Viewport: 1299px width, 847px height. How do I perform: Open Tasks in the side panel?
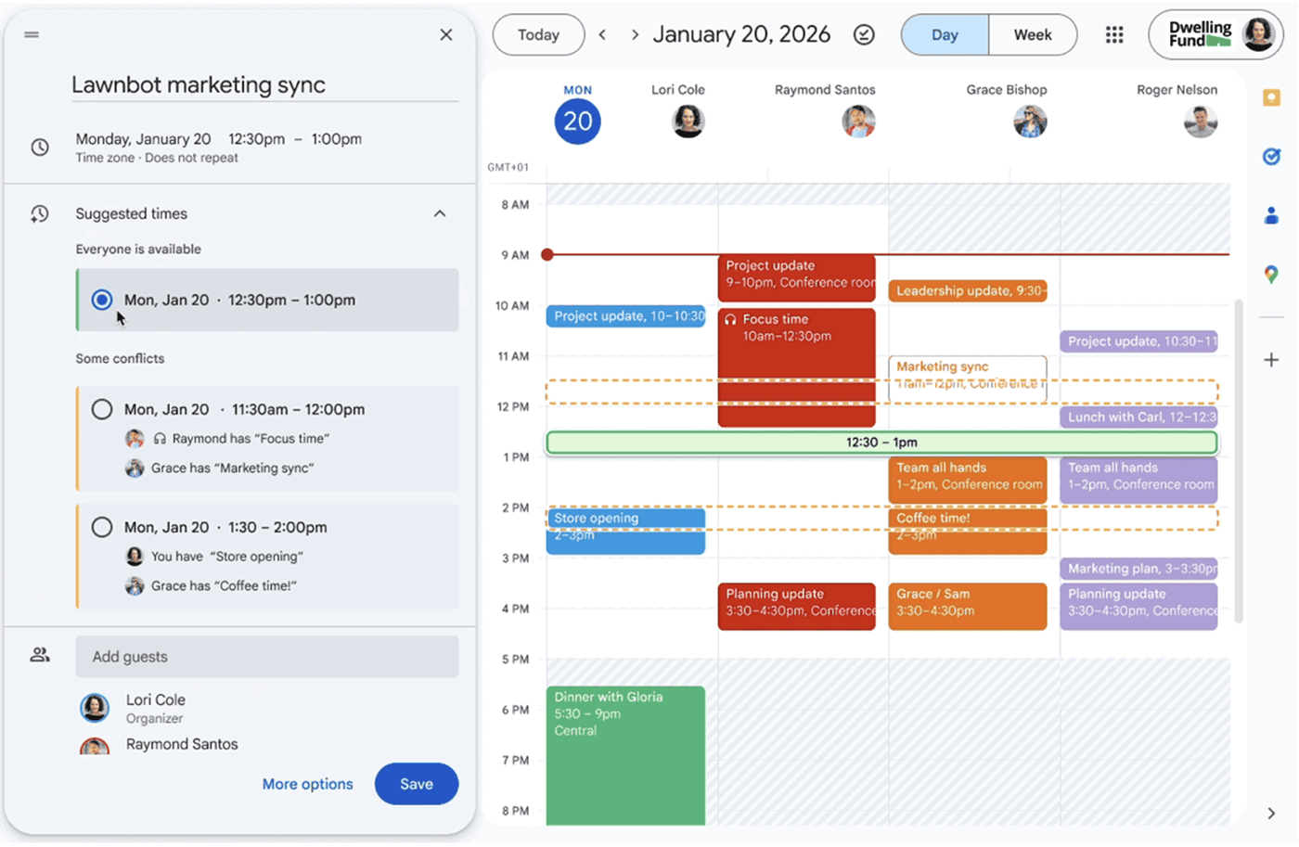click(1271, 157)
